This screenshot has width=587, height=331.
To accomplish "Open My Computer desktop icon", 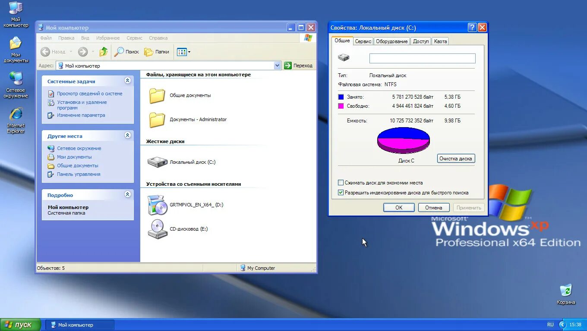I will [16, 14].
